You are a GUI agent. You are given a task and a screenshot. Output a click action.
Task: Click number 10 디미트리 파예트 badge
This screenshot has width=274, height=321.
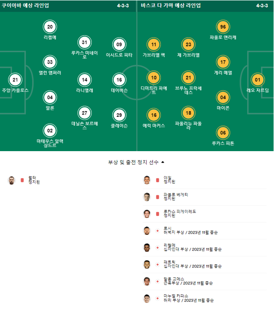154,78
